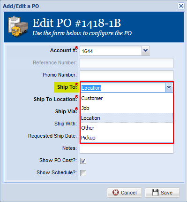Image resolution: width=187 pixels, height=202 pixels.
Task: Choose Location in the Ship To list
Action: 127,118
